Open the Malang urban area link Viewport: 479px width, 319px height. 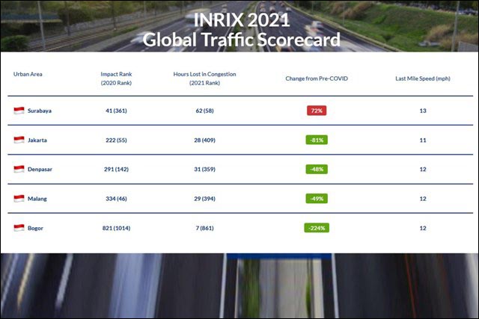coord(37,199)
